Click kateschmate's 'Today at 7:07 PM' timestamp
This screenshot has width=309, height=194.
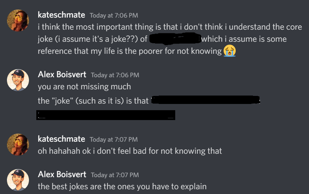click(x=114, y=139)
